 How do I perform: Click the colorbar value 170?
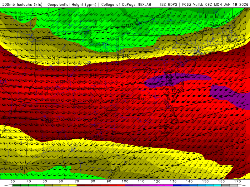[x=237, y=181]
